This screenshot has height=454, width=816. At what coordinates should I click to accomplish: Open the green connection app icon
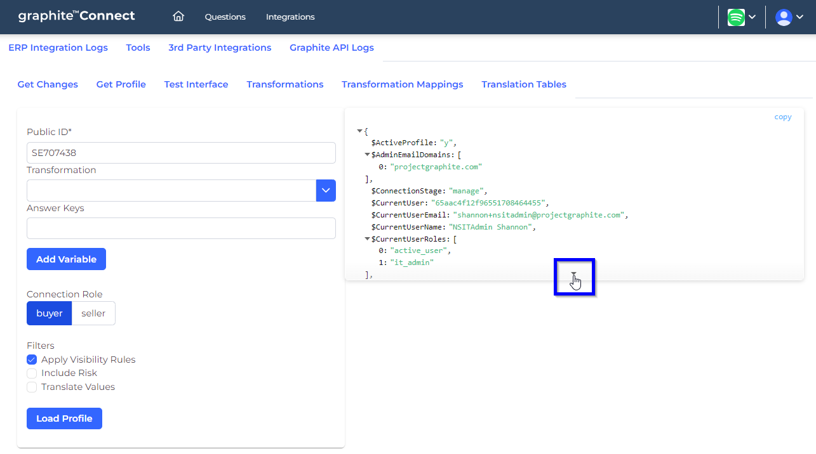coord(737,17)
